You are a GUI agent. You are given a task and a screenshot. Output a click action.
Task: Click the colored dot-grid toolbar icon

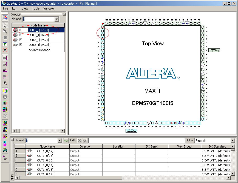pos(5,91)
